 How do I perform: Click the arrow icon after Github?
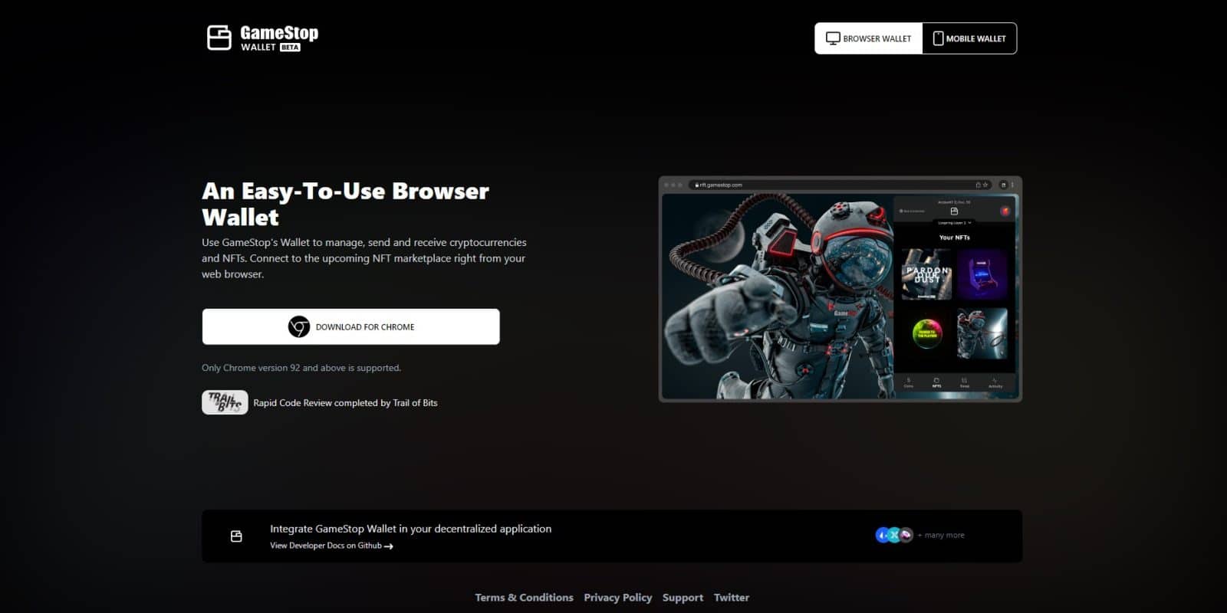click(x=389, y=546)
